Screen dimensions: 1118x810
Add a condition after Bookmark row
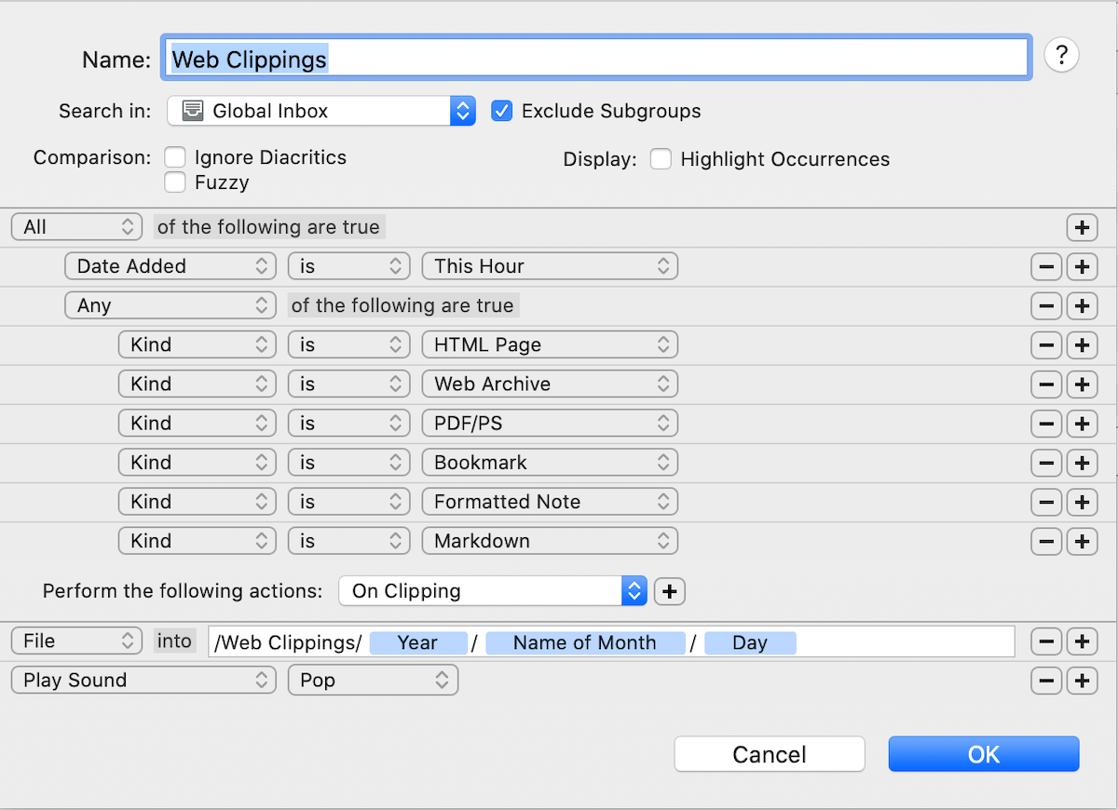pos(1081,462)
